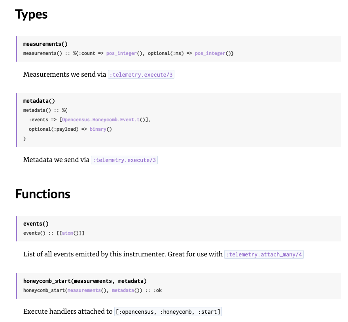Click the Types section heading
The width and height of the screenshot is (348, 322).
31,14
